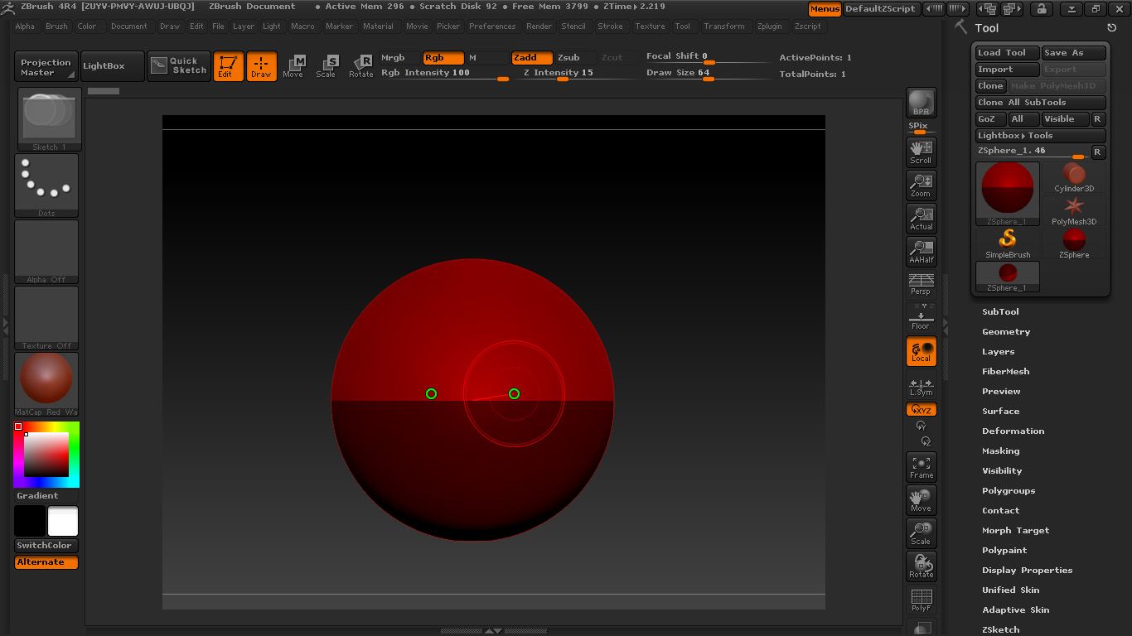The width and height of the screenshot is (1132, 636).
Task: Enable Zsub sculpting mode
Action: click(x=568, y=58)
